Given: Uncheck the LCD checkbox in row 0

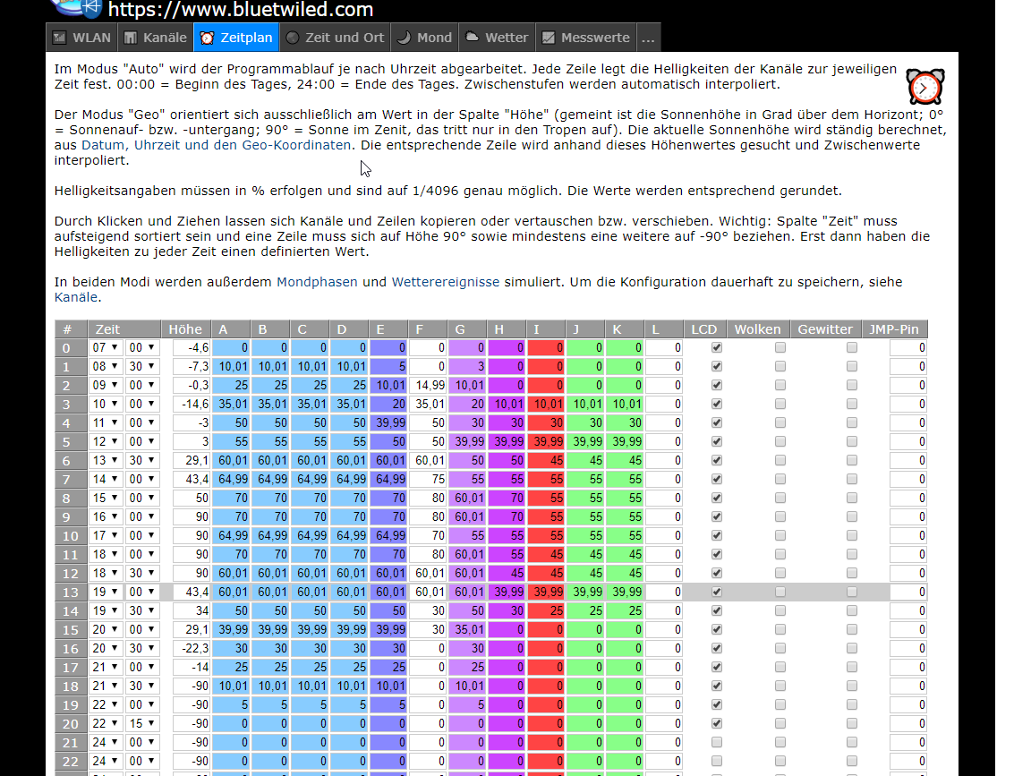Looking at the screenshot, I should [x=716, y=347].
